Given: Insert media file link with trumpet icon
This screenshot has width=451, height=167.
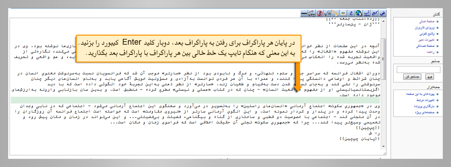Looking at the screenshot, I should pos(336,13).
